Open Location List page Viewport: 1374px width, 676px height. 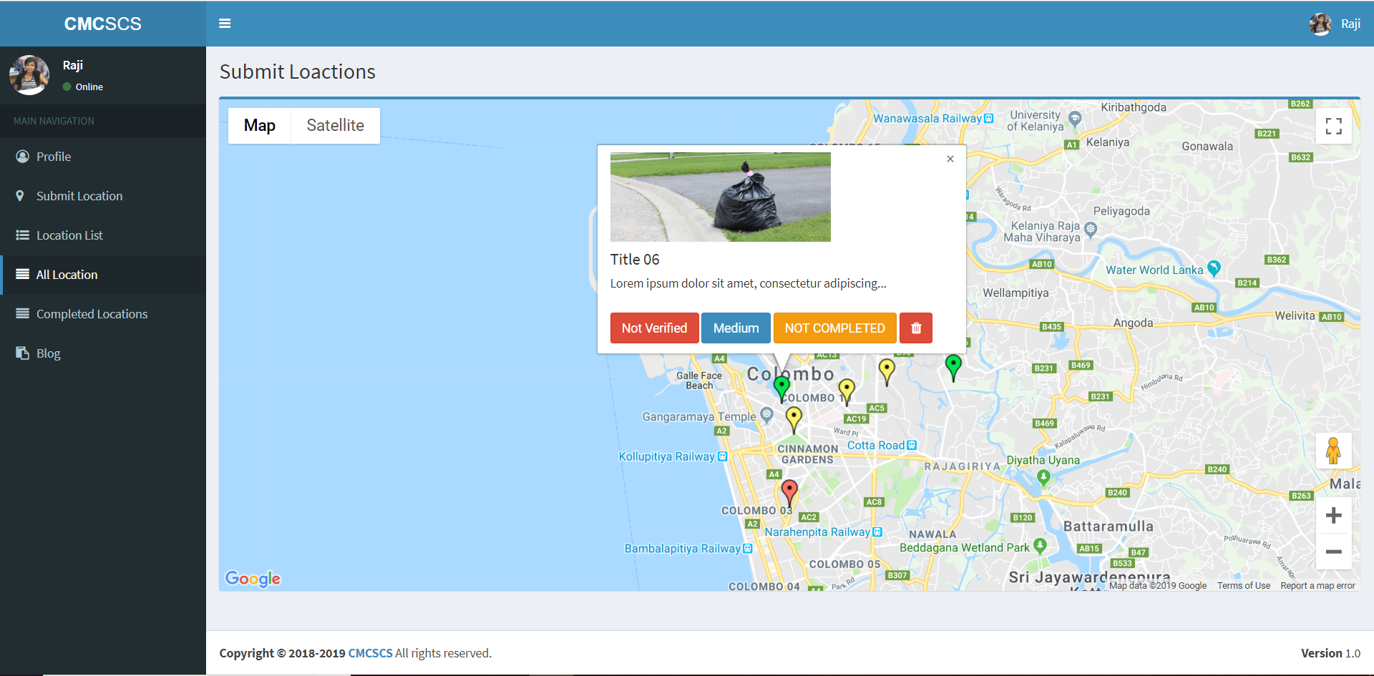click(x=103, y=235)
